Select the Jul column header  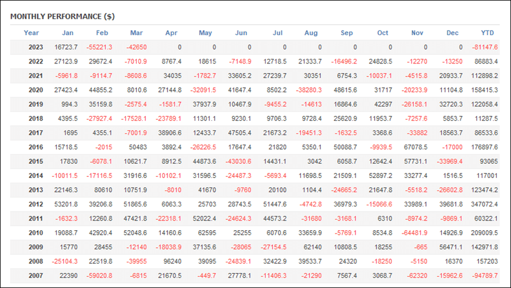(278, 33)
